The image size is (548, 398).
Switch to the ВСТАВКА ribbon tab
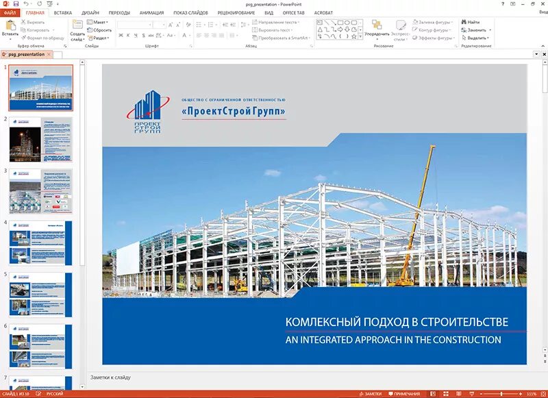[63, 12]
